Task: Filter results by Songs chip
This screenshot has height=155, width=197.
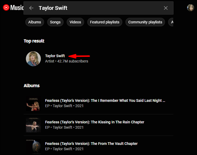Action: pos(55,22)
